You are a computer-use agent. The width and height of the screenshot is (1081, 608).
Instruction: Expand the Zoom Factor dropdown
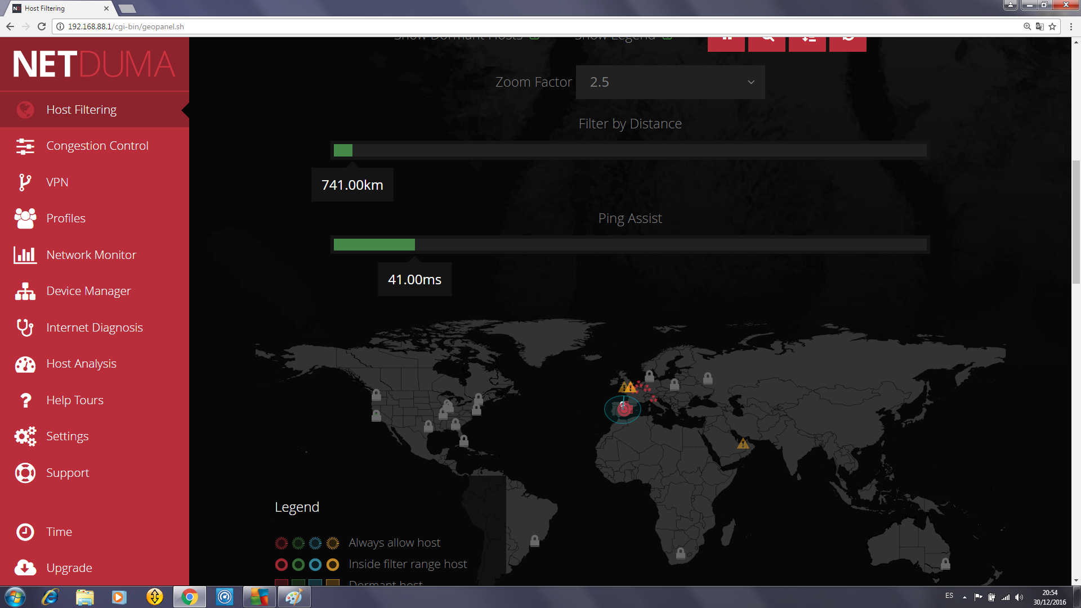670,82
